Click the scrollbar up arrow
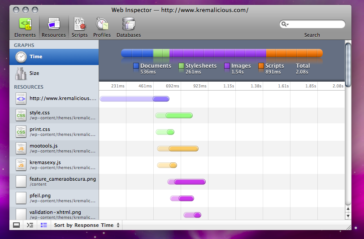The height and width of the screenshot is (239, 364). [348, 209]
